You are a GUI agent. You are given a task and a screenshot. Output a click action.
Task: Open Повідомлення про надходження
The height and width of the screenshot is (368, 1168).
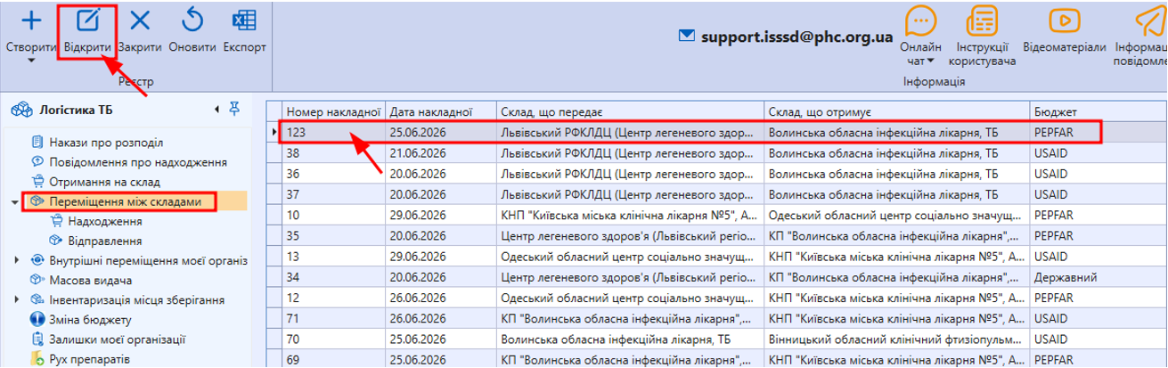[137, 162]
